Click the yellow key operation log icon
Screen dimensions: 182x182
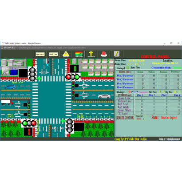[91, 54]
